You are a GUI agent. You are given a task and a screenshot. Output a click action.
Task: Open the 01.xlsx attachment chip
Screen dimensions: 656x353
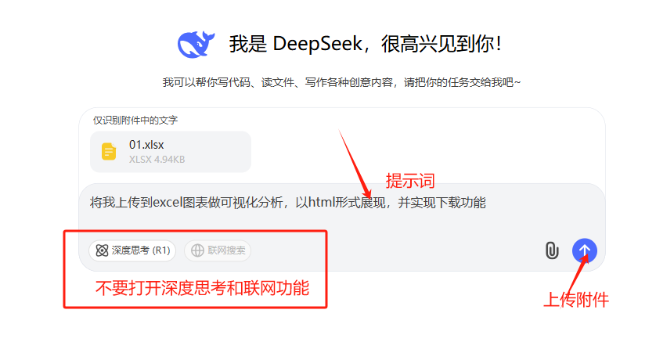coord(171,151)
